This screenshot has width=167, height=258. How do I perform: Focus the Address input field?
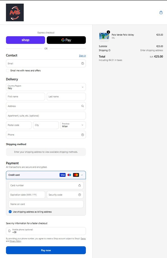(46, 106)
